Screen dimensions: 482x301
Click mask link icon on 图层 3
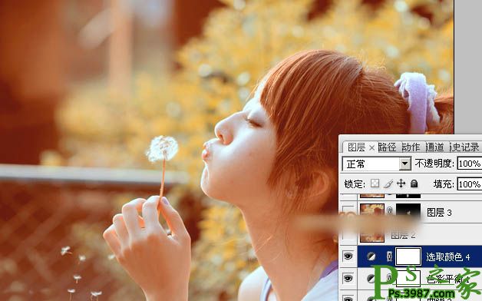point(390,211)
